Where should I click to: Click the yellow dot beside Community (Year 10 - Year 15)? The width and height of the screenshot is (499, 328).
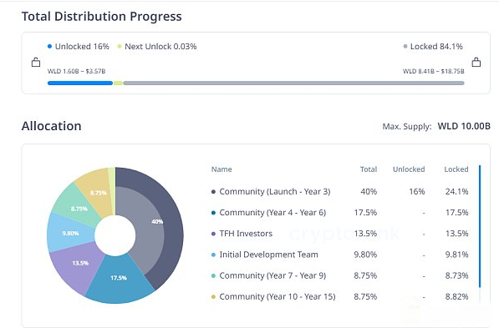click(x=213, y=297)
